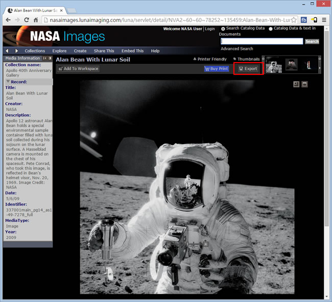Click 'Apollo 40th Anniversary Gallery' collection text
332x302 pixels.
29,73
